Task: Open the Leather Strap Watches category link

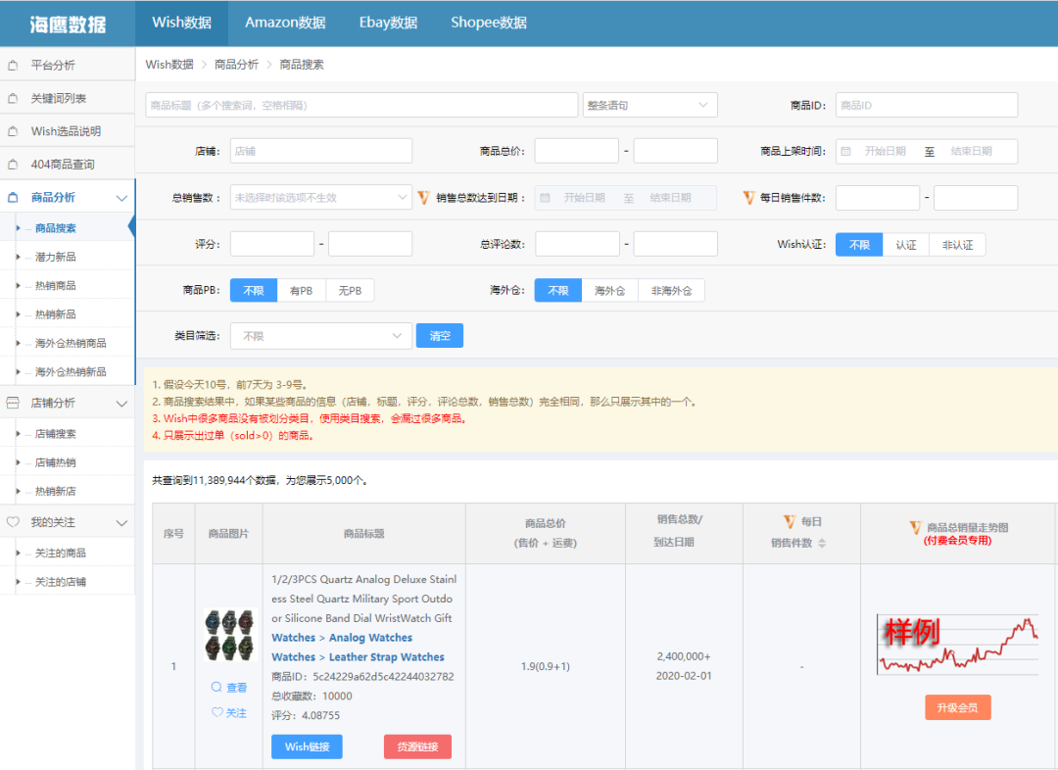Action: coord(387,657)
